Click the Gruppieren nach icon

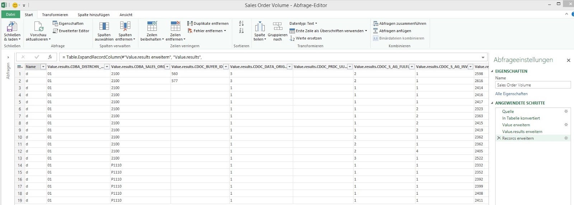[277, 27]
